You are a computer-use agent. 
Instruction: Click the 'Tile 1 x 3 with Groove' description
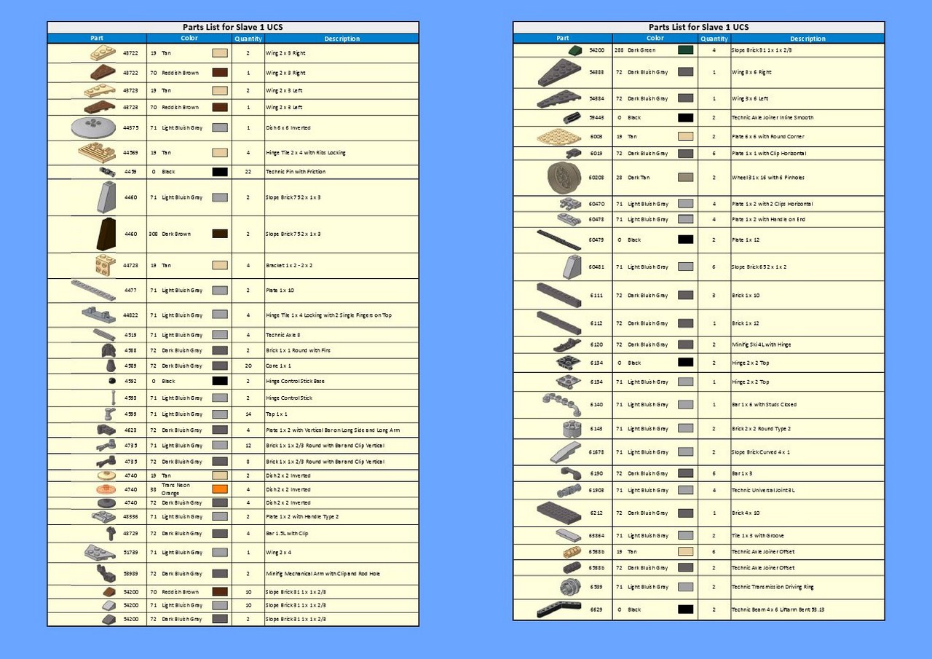pos(757,535)
